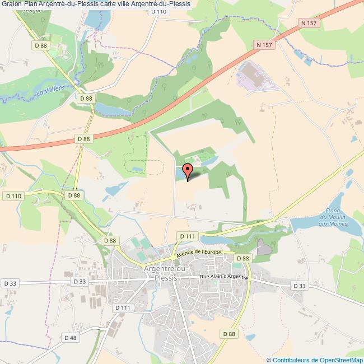Click the map title text at top
The image size is (364, 364).
tap(96, 4)
